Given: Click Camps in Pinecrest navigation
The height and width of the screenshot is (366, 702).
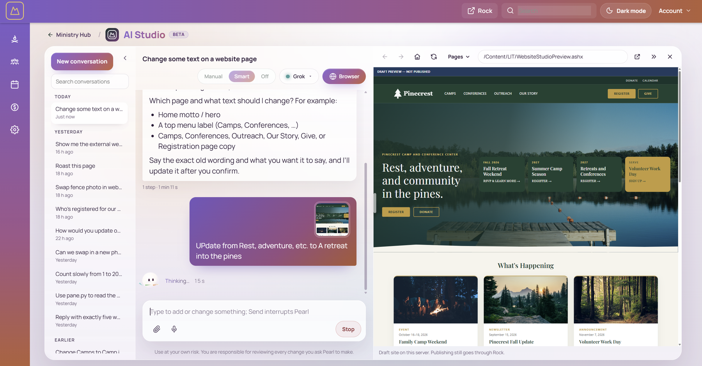Looking at the screenshot, I should coord(450,94).
